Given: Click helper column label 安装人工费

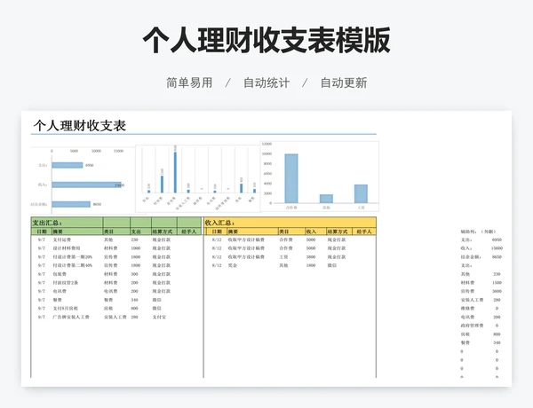Looking at the screenshot, I should 472,300.
